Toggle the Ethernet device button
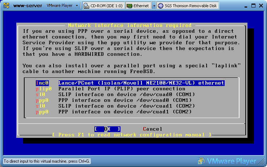Viewport: 267px width, 167px height. [138, 6]
